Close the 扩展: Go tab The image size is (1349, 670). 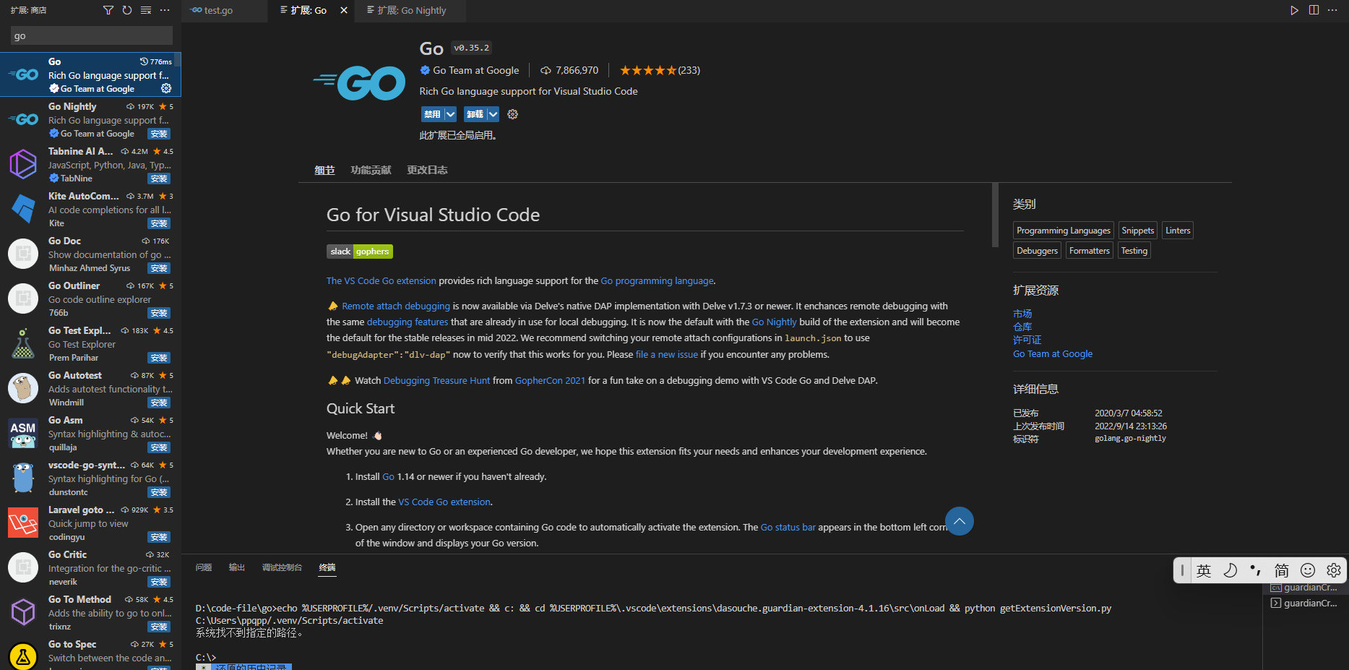(344, 10)
